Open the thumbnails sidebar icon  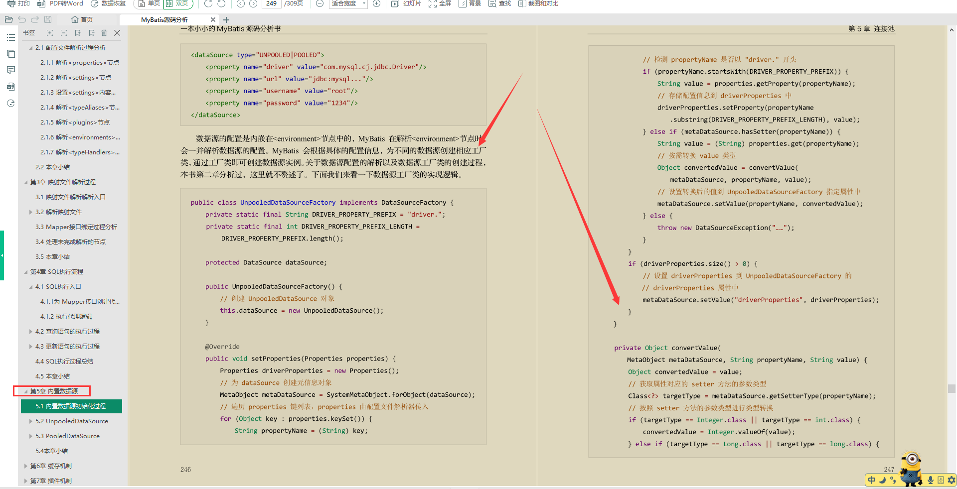coord(11,54)
